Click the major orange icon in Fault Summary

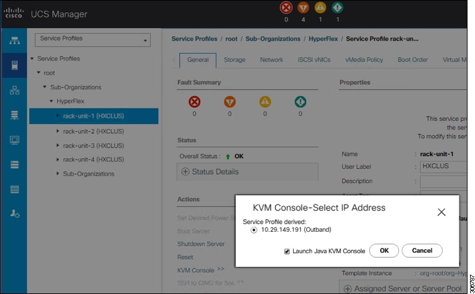[x=229, y=102]
